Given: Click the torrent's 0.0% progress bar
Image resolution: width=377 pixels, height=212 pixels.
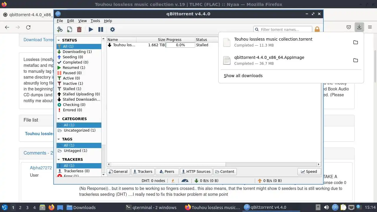Looking at the screenshot, I should click(180, 45).
